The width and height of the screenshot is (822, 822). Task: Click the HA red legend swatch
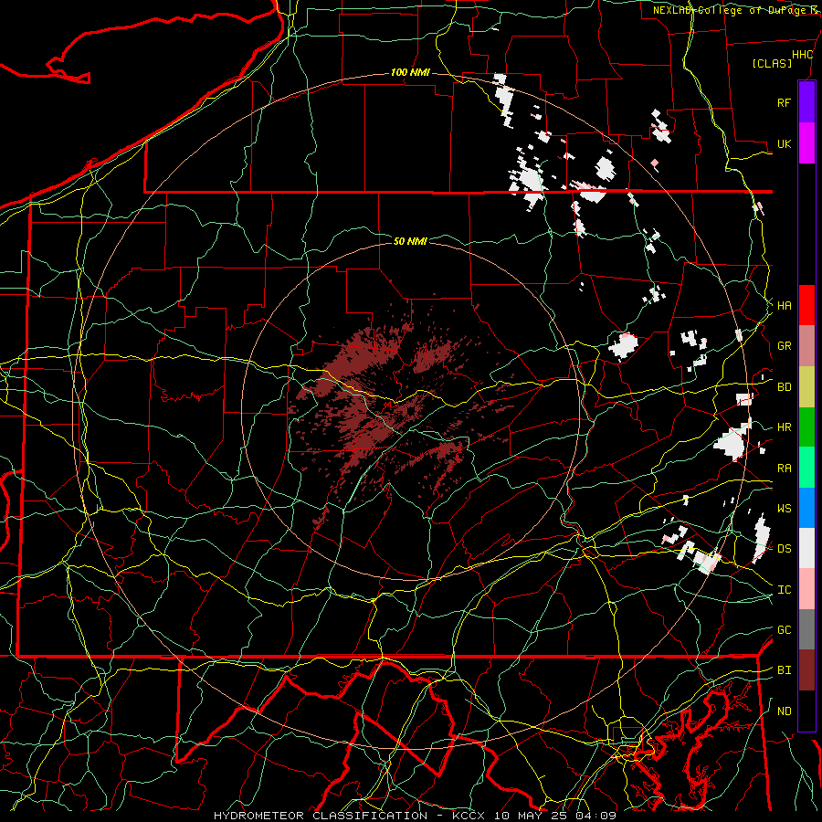tap(806, 305)
